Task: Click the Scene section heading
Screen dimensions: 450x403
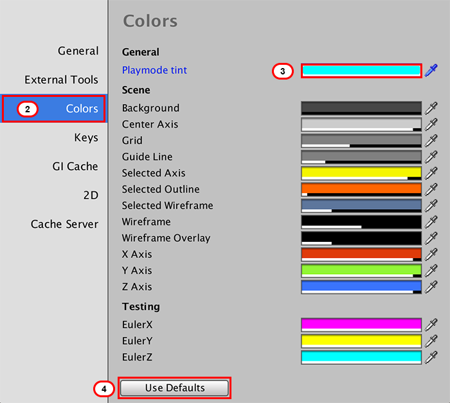Action: [136, 90]
